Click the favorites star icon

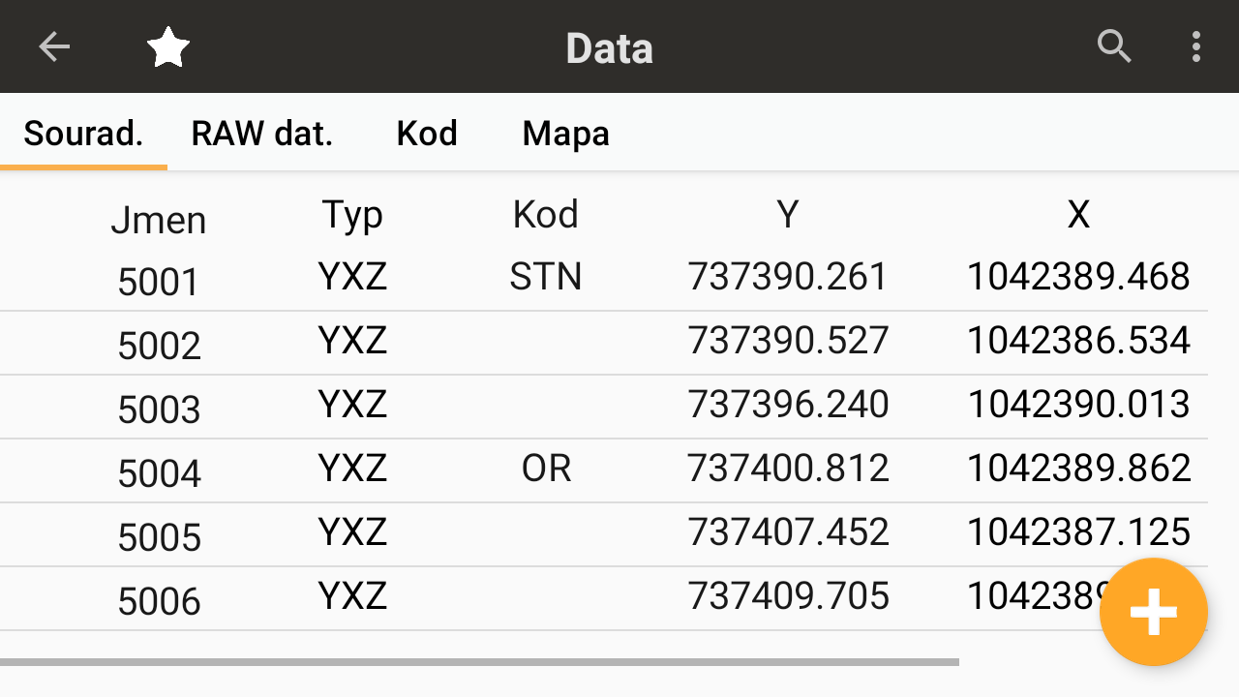coord(168,46)
